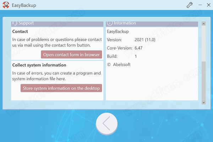213x142 pixels.
Task: Minimize the EasyBackup window
Action: pos(200,5)
